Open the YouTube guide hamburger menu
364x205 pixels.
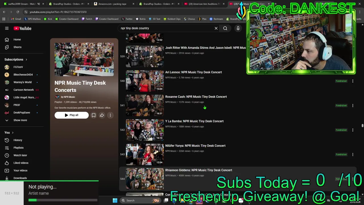7,28
